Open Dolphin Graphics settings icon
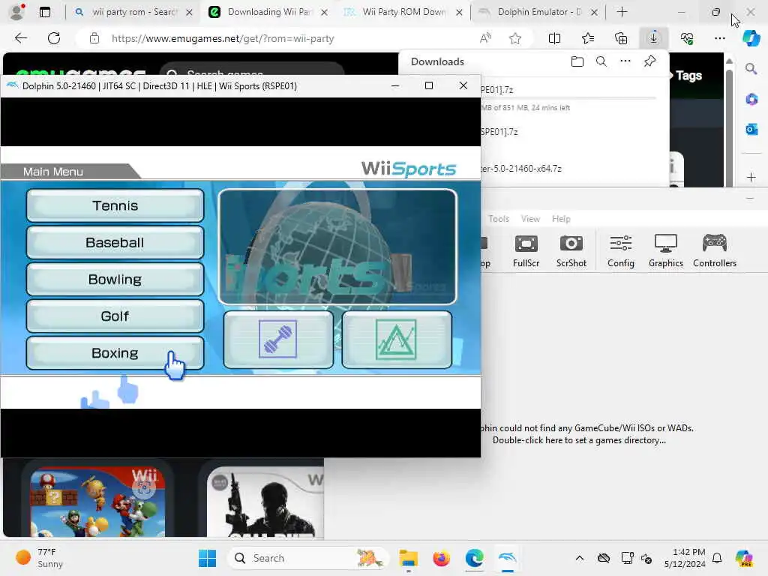768x576 pixels. click(x=666, y=250)
